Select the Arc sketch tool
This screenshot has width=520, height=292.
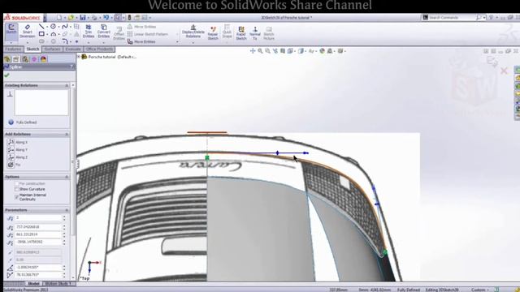pyautogui.click(x=53, y=34)
